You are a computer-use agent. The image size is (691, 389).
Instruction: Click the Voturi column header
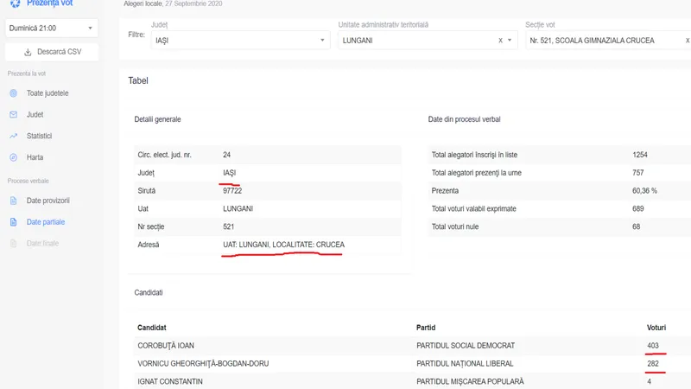pos(656,328)
